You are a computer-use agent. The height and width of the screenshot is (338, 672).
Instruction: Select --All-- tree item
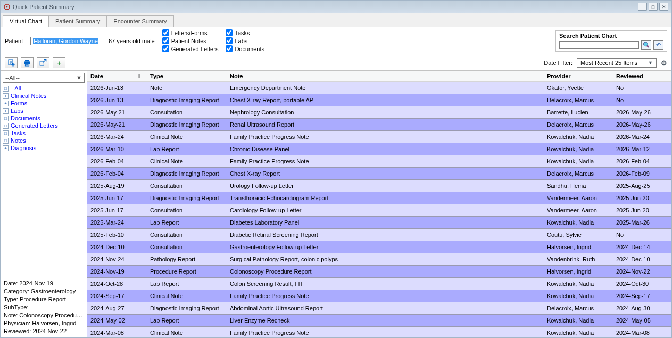coord(18,88)
